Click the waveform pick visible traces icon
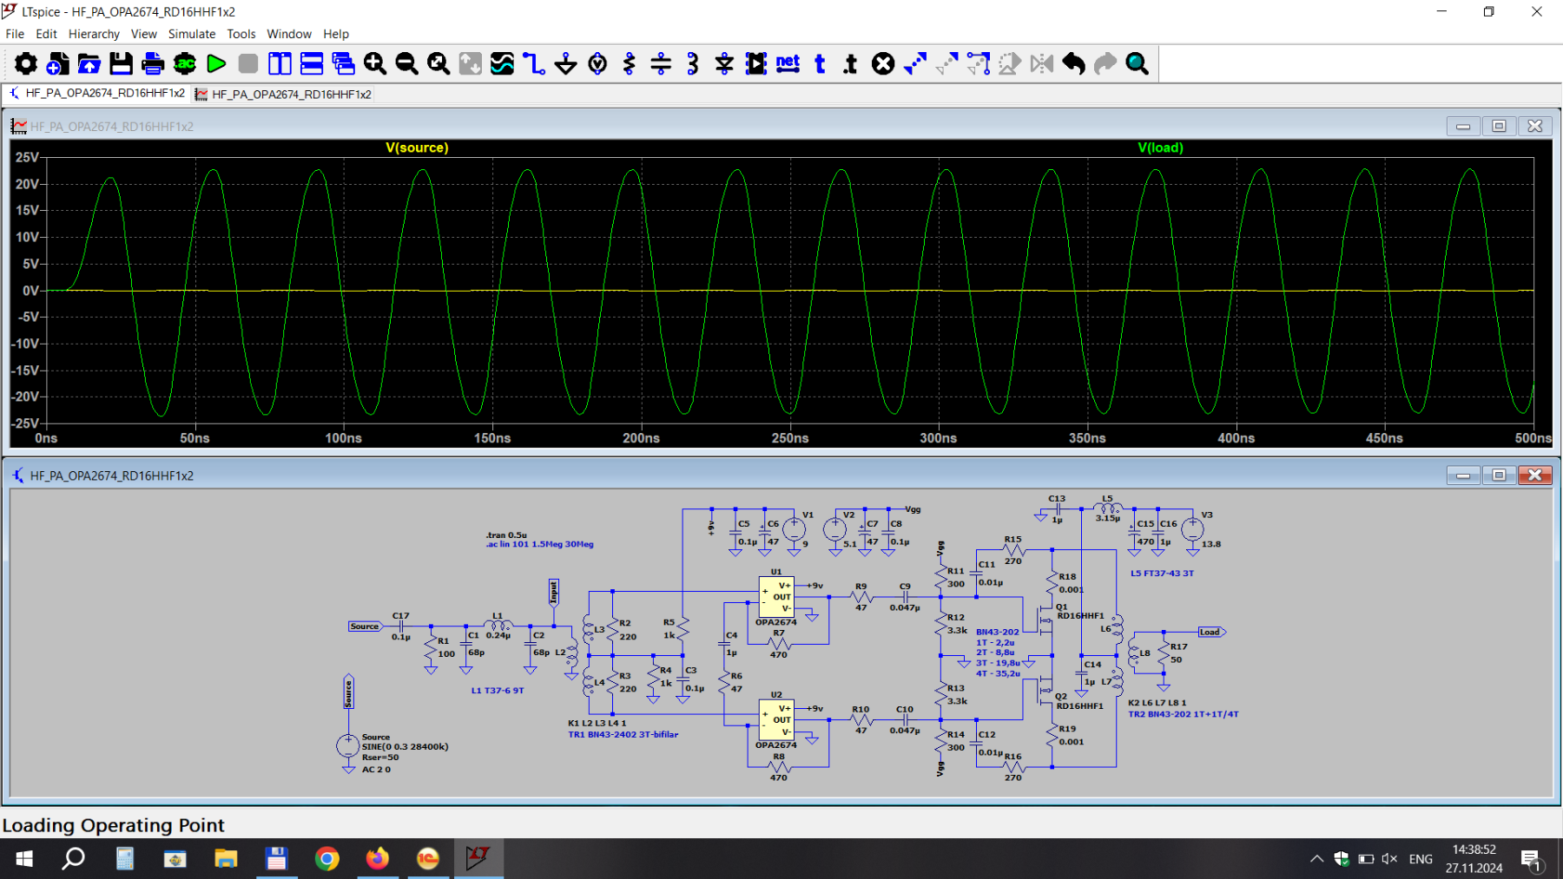 tap(502, 63)
